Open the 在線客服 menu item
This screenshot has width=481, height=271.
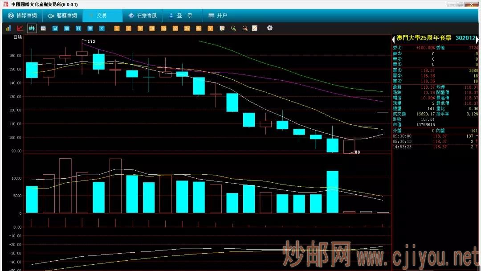tap(143, 16)
